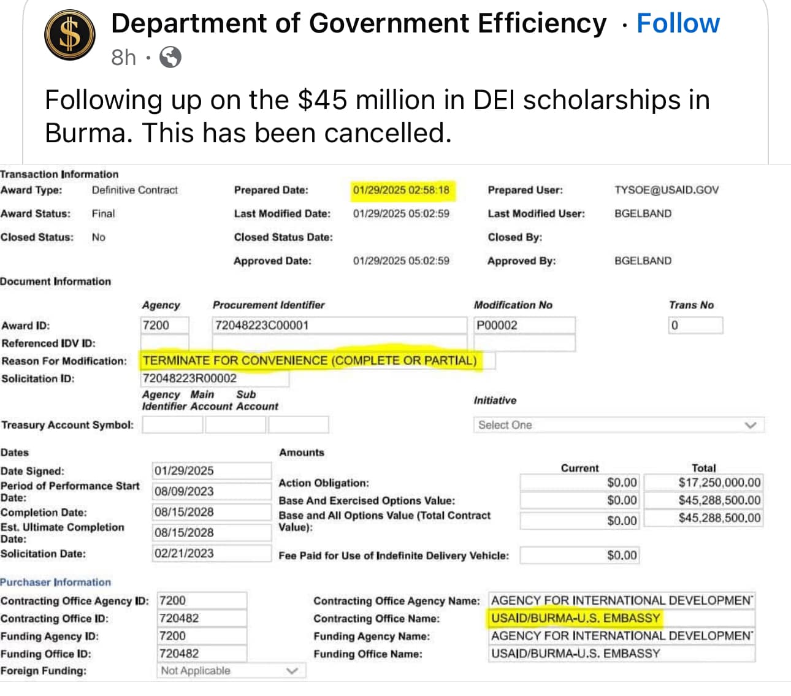This screenshot has height=696, width=791.
Task: Click the Solicitation ID field 72048223R00002
Action: 215,378
